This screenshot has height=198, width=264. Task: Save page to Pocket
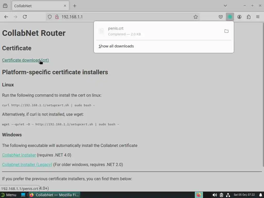[x=221, y=17]
